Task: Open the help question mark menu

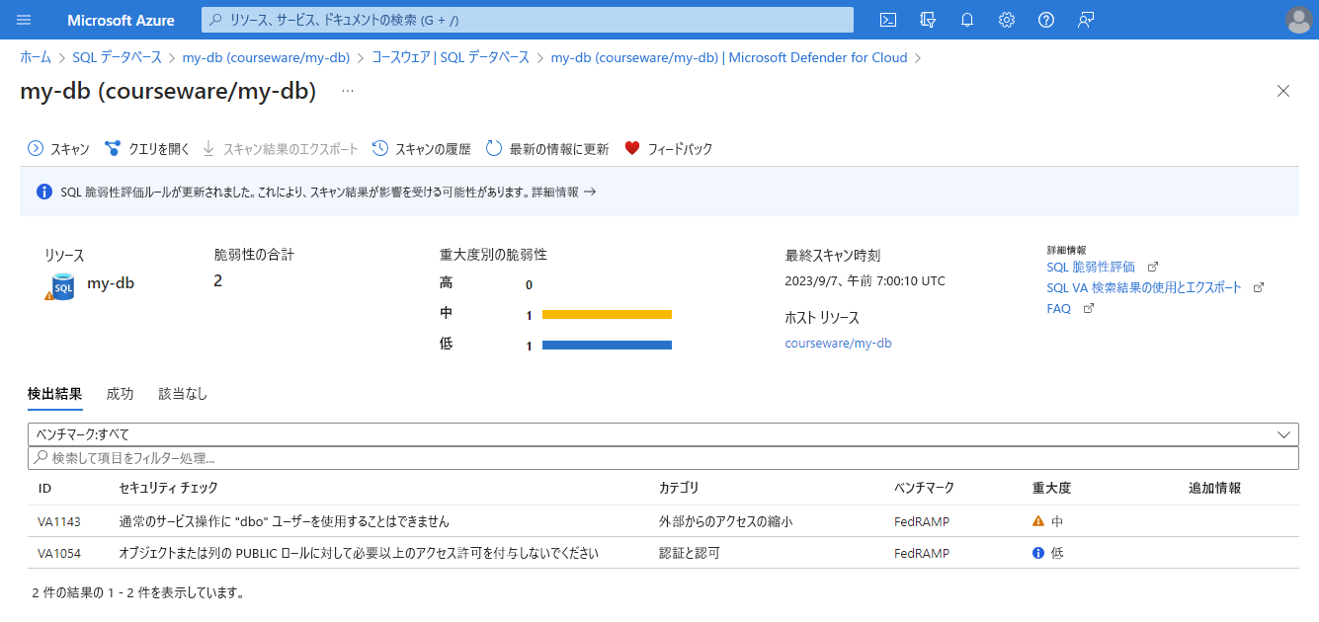Action: tap(1046, 20)
